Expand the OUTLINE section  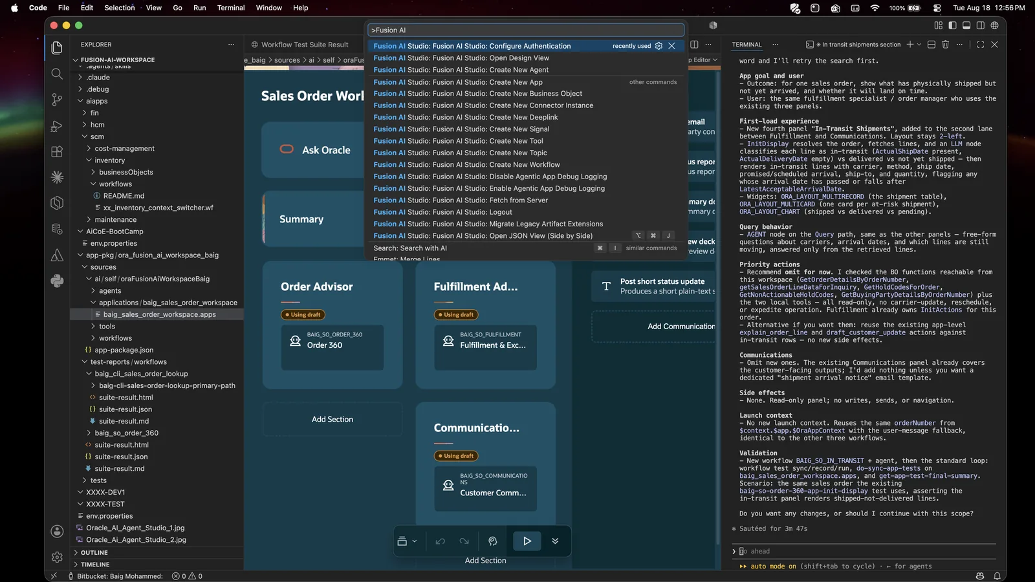[94, 553]
